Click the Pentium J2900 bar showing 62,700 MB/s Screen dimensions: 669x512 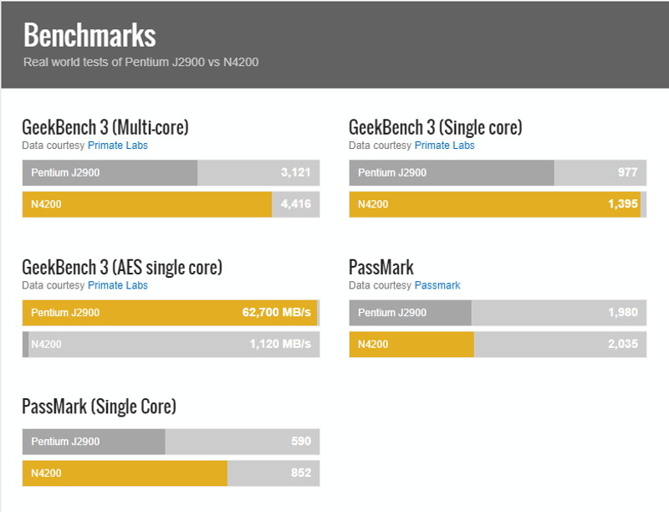(171, 313)
